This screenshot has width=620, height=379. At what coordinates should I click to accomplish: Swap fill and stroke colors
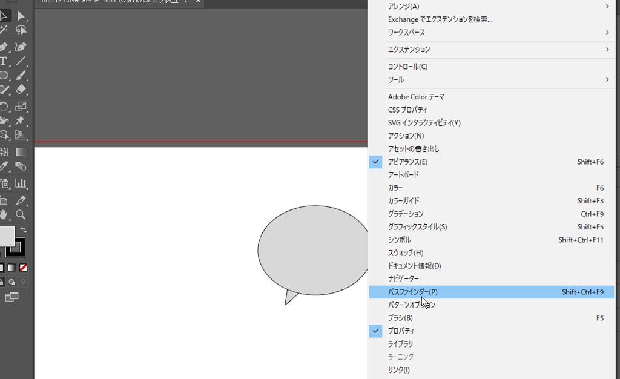click(24, 230)
